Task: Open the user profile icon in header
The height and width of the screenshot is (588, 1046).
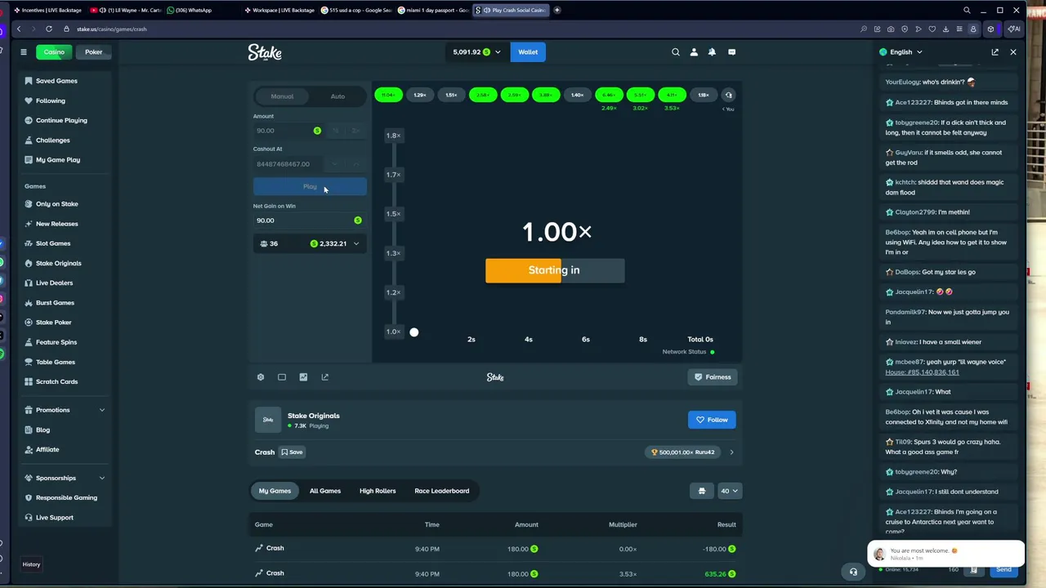Action: click(694, 52)
